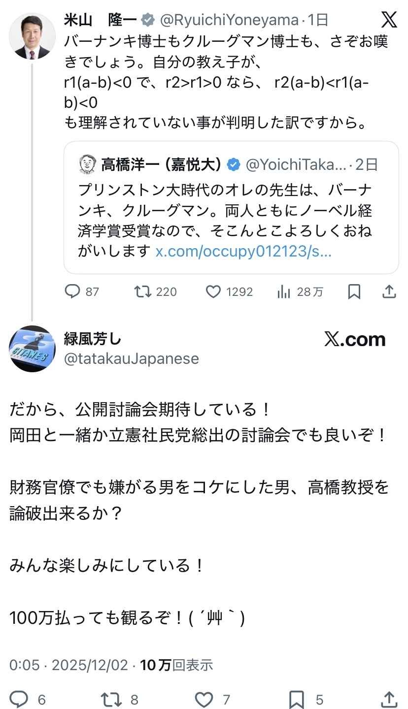Like Yoneyama's post with 1292 likes

(213, 292)
